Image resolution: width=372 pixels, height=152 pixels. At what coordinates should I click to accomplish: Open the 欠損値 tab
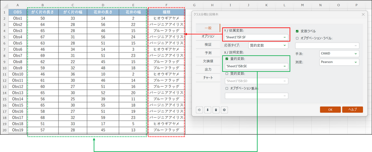[208, 61]
